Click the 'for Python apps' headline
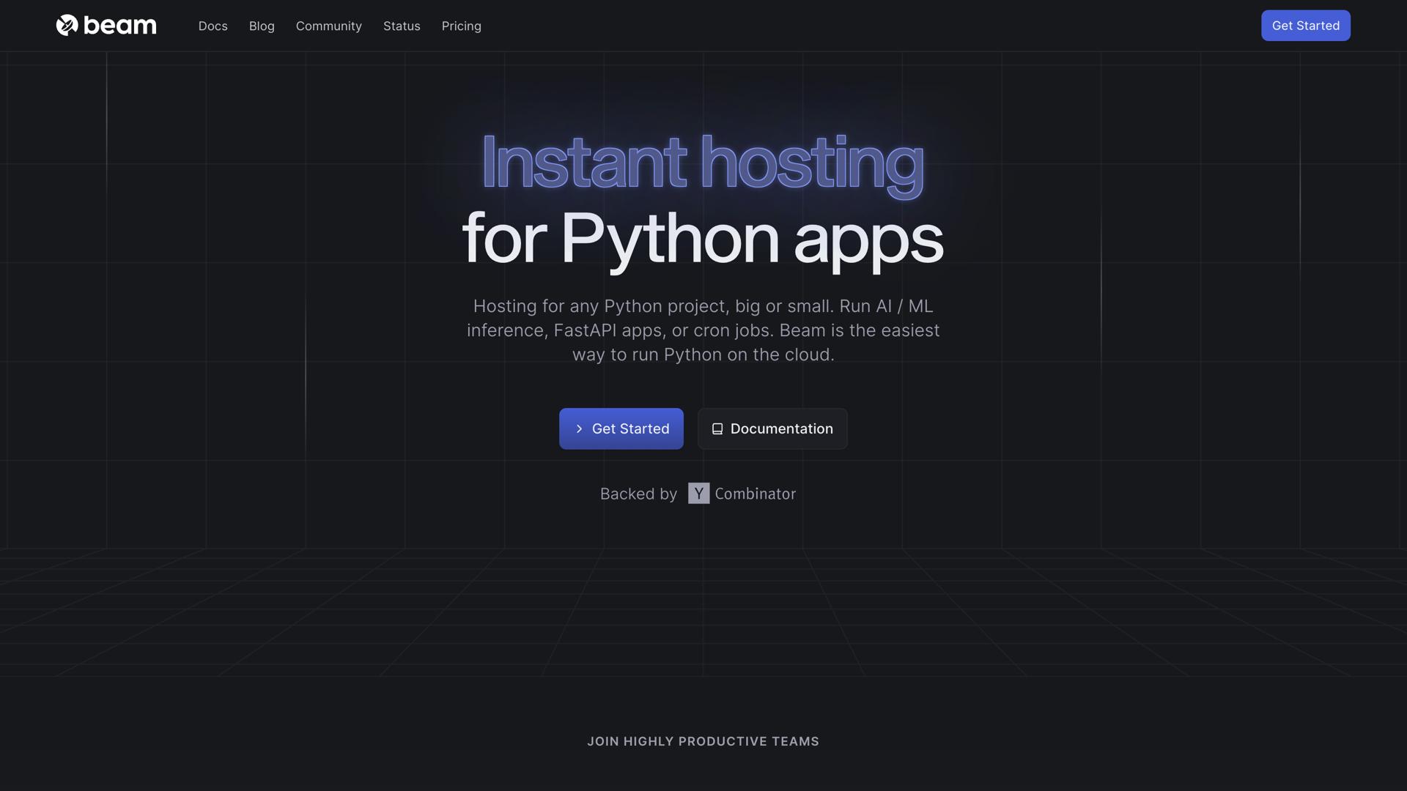The image size is (1407, 791). tap(702, 238)
